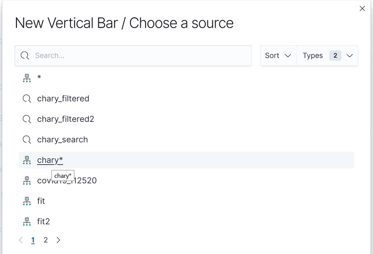Click index pattern icon beside covid19 entry
373x254 pixels.
point(27,181)
